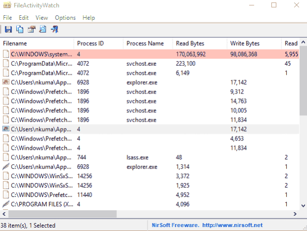Click file icon of lsass.exe row
Image resolution: width=307 pixels, height=231 pixels.
click(x=6, y=157)
